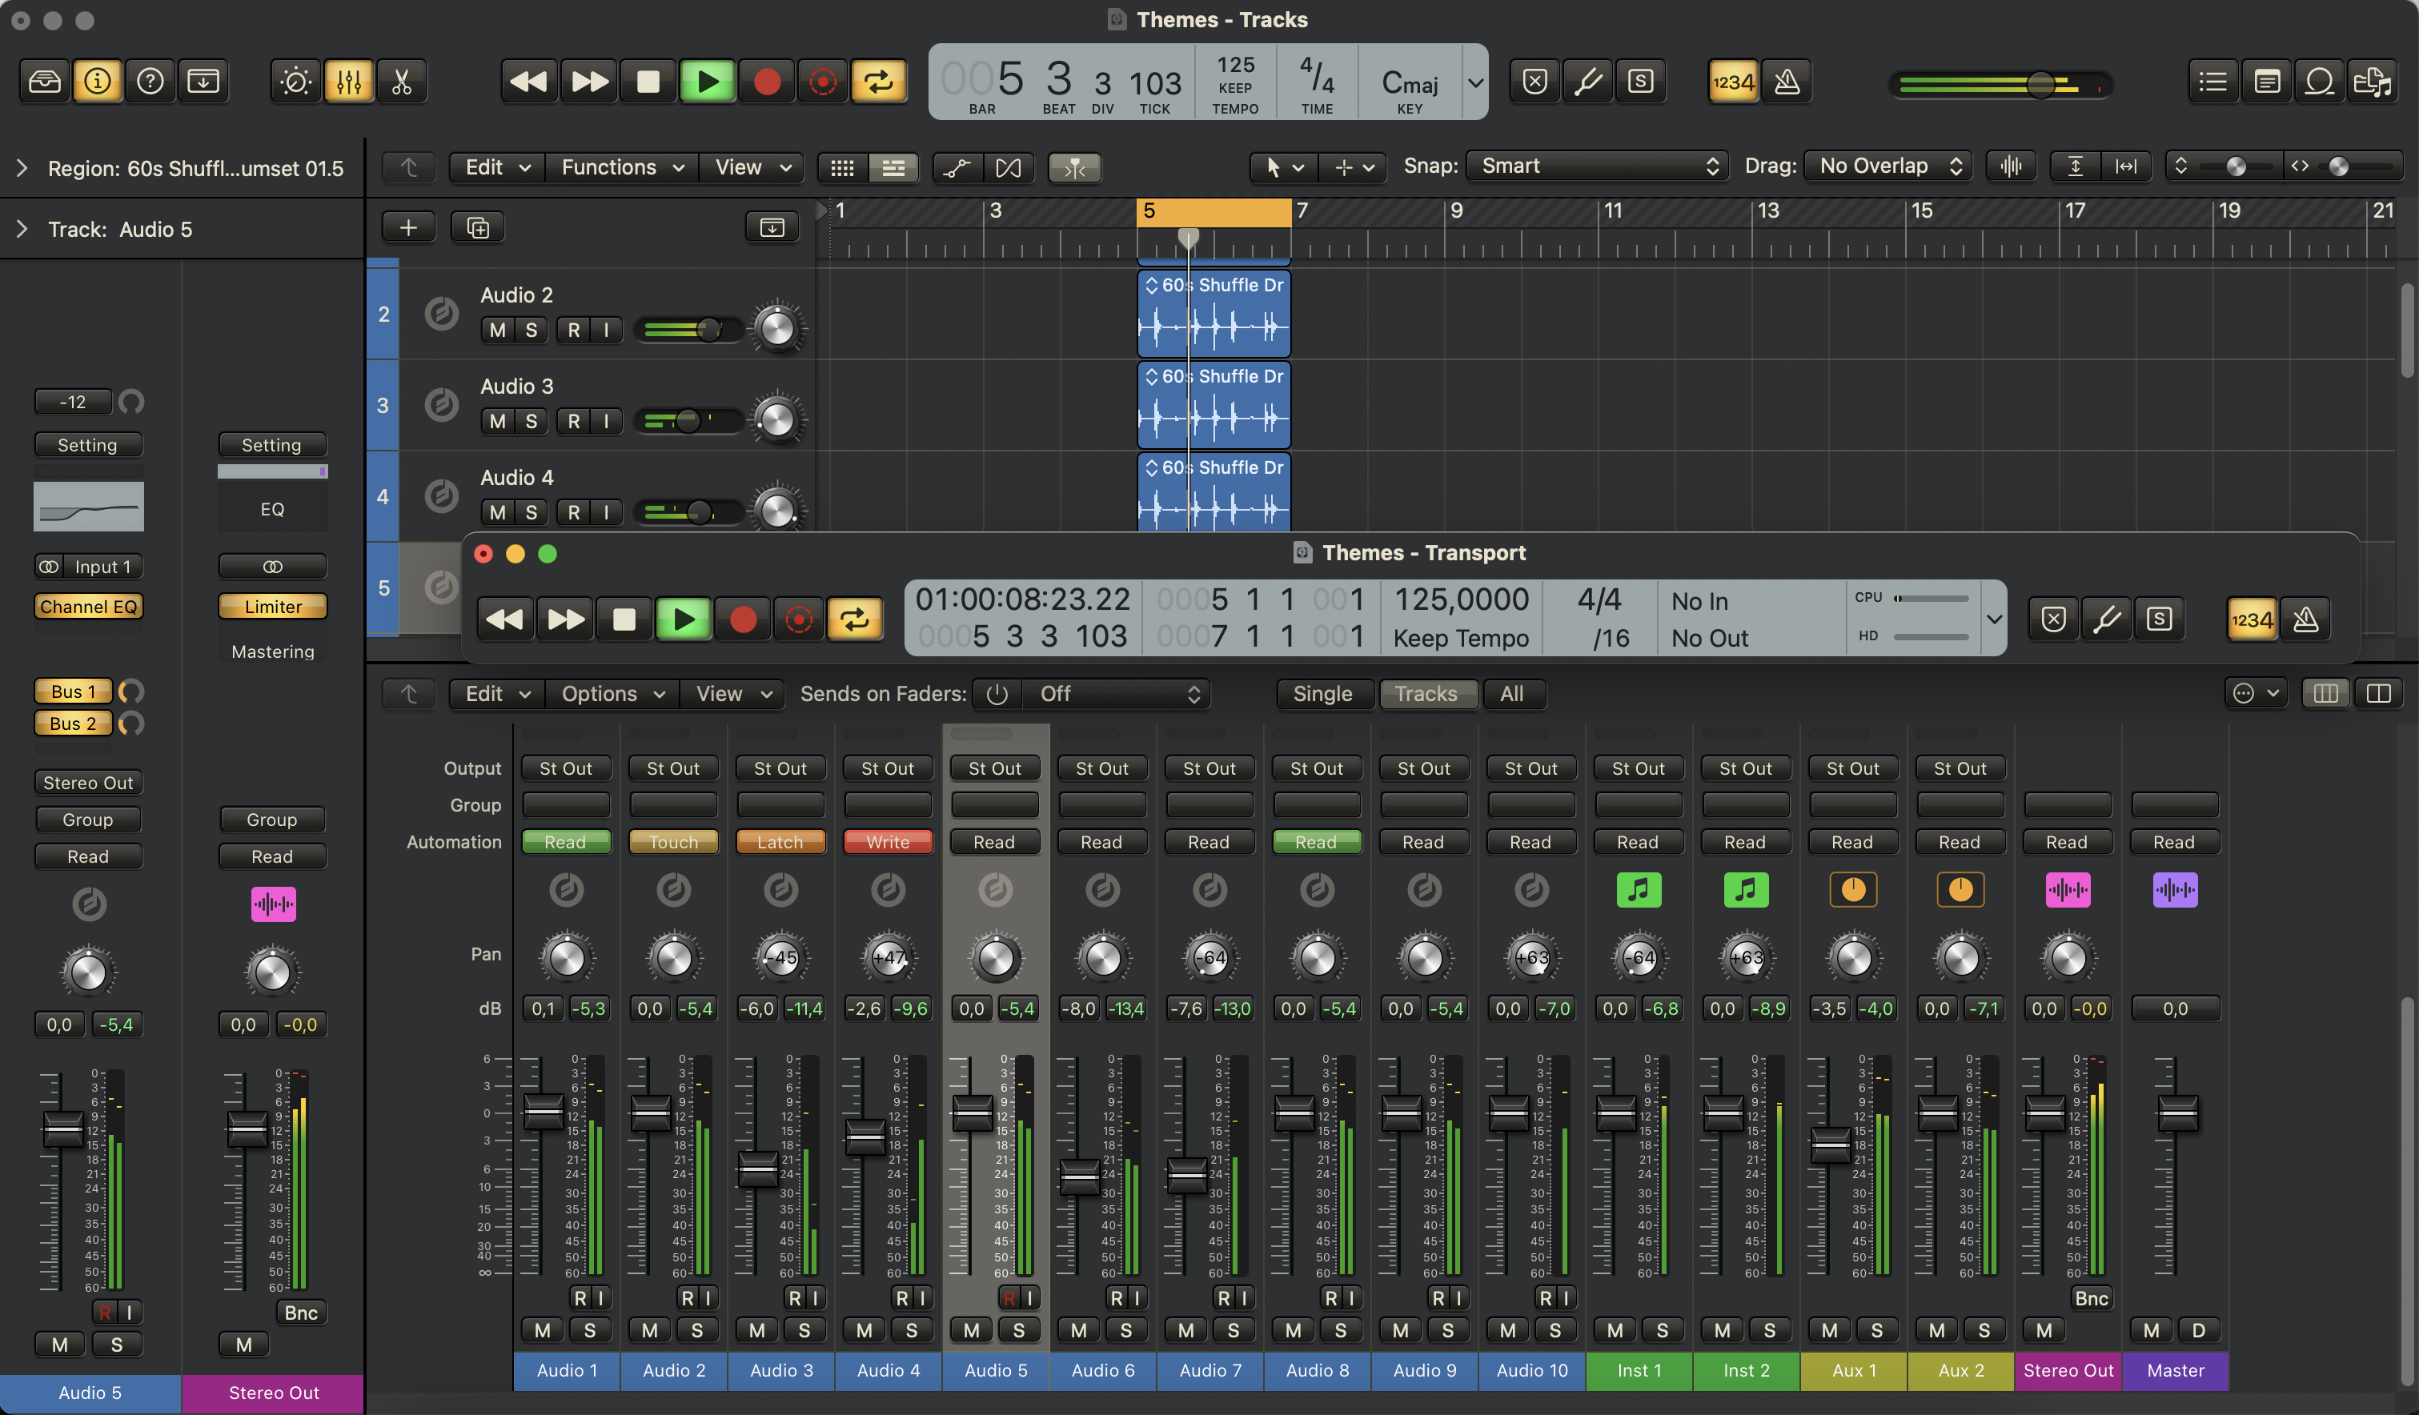Open the Mixer with toolbar icon
The width and height of the screenshot is (2419, 1415).
point(348,82)
